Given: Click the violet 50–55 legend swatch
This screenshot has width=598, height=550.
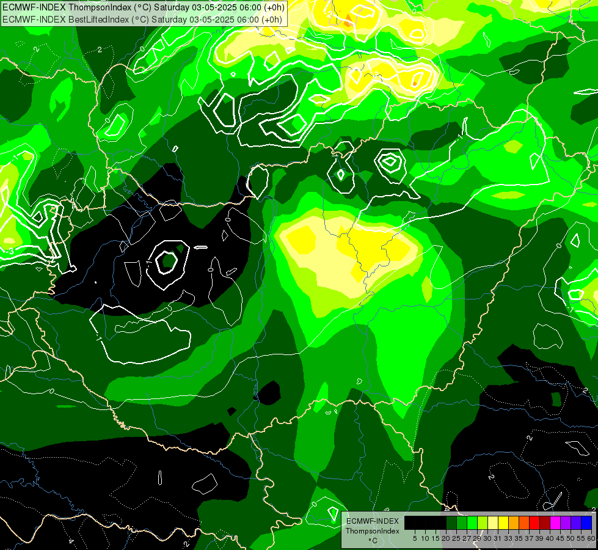Looking at the screenshot, I should [576, 522].
